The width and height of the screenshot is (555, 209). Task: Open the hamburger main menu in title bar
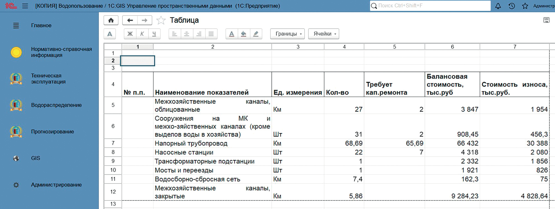(x=25, y=6)
